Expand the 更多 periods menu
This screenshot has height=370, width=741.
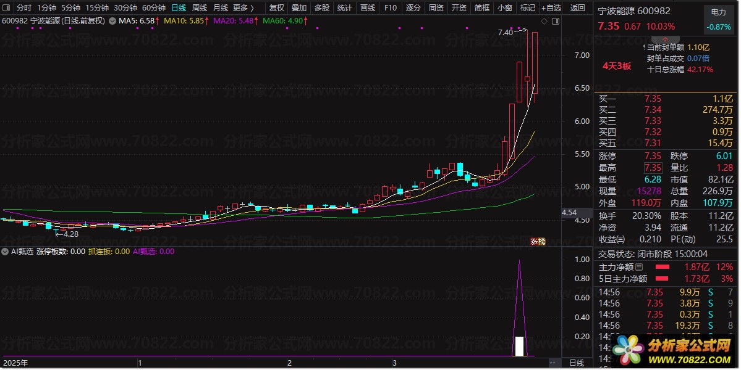[244, 7]
